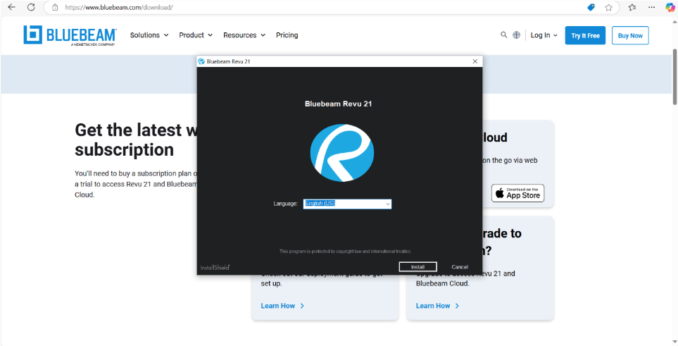Open the Log In dropdown
678x346 pixels.
544,35
